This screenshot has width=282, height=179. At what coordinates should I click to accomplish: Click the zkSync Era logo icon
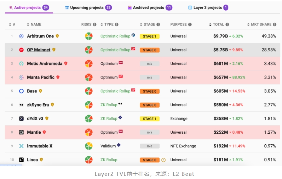click(x=21, y=105)
